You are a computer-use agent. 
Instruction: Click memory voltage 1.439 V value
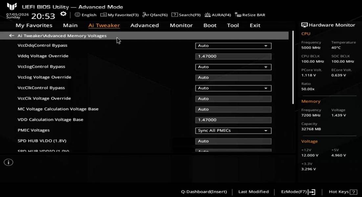[338, 115]
